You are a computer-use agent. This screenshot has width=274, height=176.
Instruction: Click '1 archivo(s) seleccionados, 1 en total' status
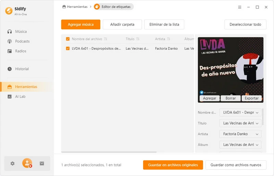pyautogui.click(x=91, y=165)
